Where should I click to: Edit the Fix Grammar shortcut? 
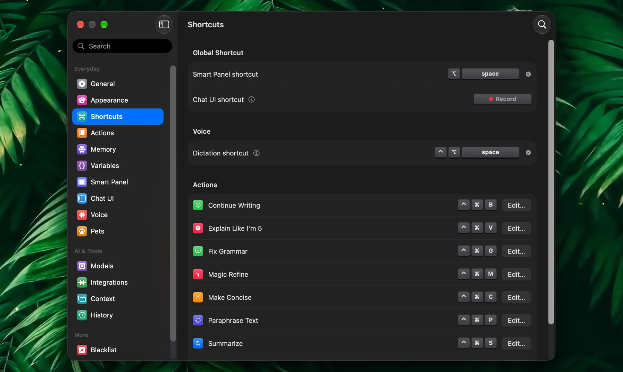coord(516,251)
